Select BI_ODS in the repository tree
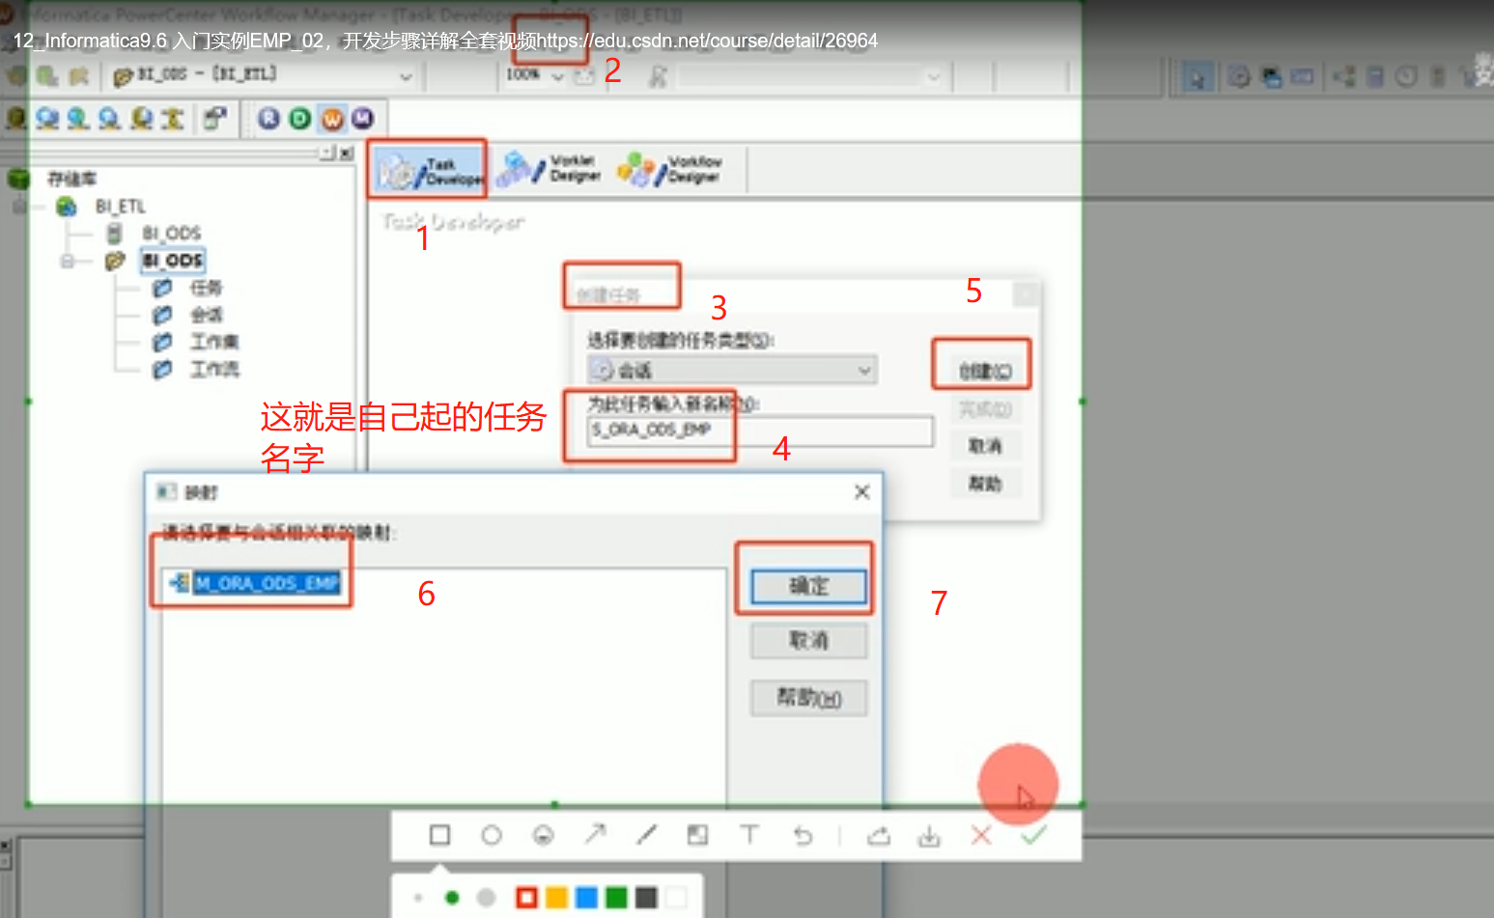 click(171, 261)
